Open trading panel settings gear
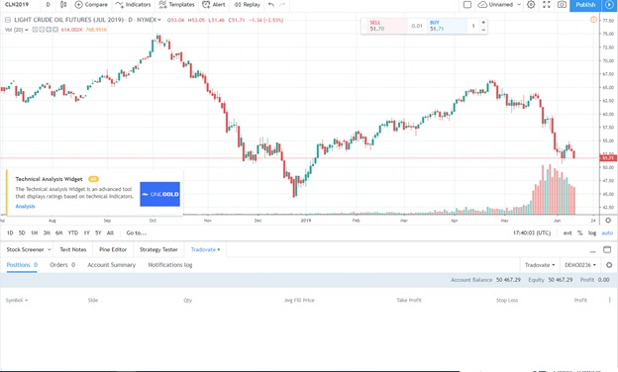The width and height of the screenshot is (618, 372). click(x=609, y=265)
